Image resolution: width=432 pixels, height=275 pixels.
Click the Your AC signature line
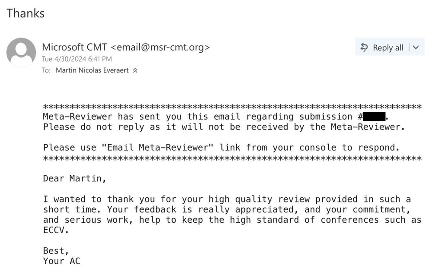click(x=62, y=261)
